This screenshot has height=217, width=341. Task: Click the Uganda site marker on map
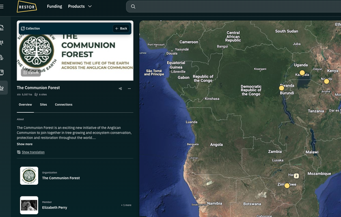302,73
